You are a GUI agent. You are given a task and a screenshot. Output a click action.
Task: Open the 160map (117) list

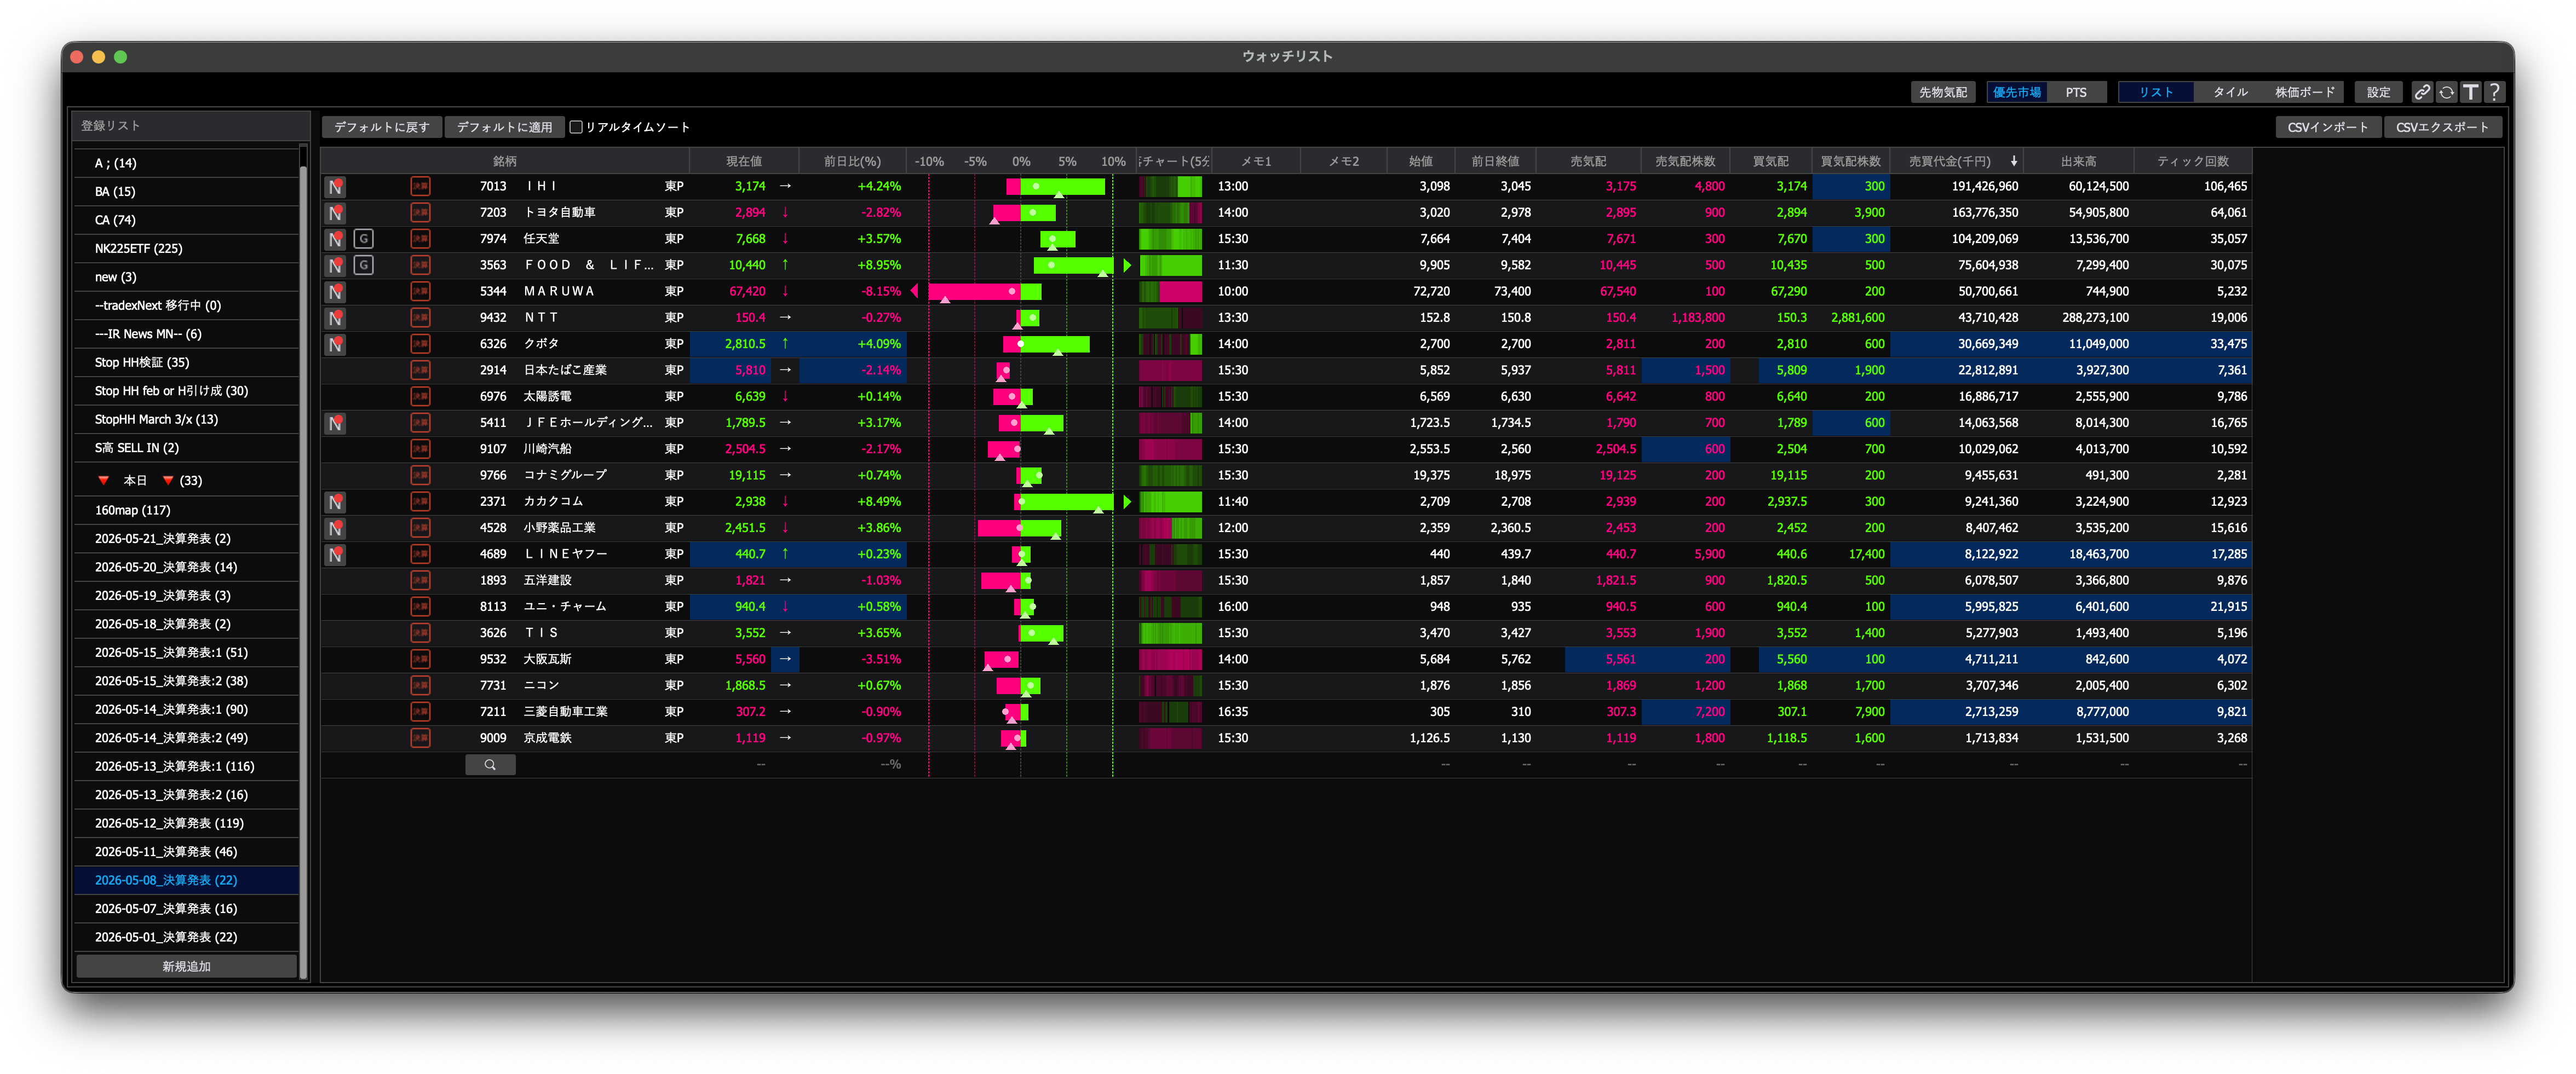click(186, 510)
